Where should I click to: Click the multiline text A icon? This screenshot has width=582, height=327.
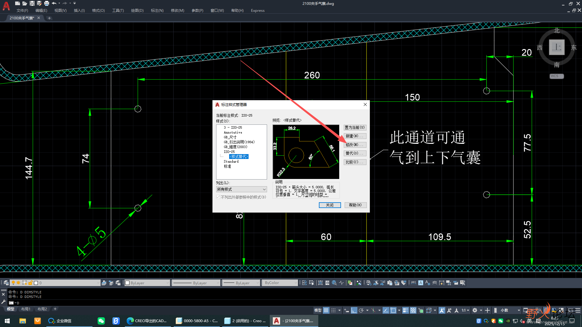(x=420, y=283)
